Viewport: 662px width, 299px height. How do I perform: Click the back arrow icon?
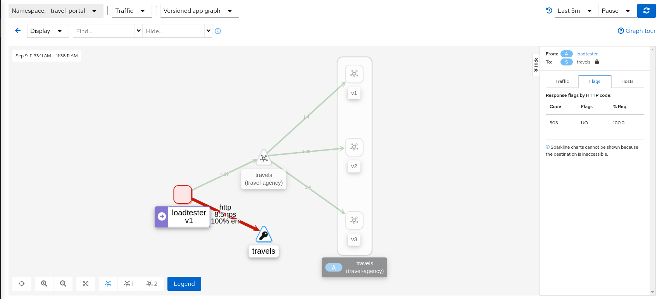(x=18, y=31)
